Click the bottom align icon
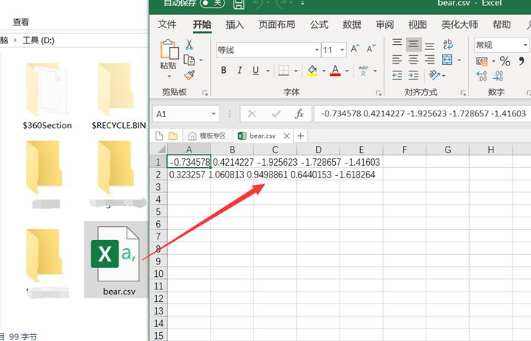The image size is (531, 341). [x=430, y=46]
